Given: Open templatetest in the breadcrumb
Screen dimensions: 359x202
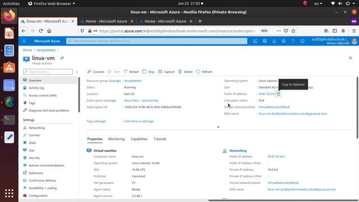Looking at the screenshot, I should [x=46, y=50].
